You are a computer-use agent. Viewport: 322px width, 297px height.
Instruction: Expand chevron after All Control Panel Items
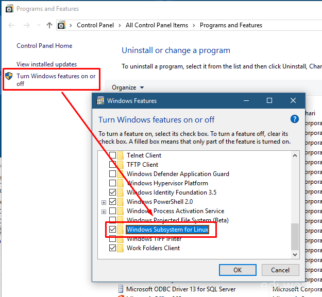tap(194, 25)
